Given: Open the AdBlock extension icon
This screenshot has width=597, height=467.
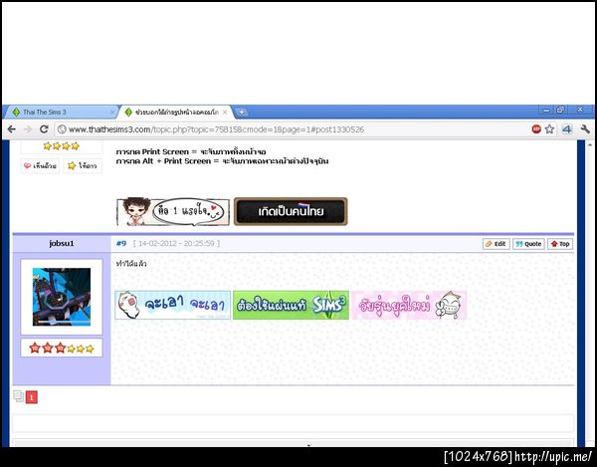Looking at the screenshot, I should [536, 129].
